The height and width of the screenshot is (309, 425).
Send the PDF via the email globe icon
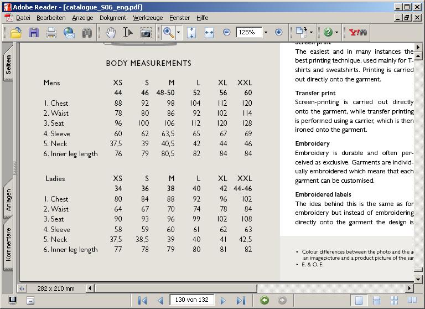coord(69,33)
